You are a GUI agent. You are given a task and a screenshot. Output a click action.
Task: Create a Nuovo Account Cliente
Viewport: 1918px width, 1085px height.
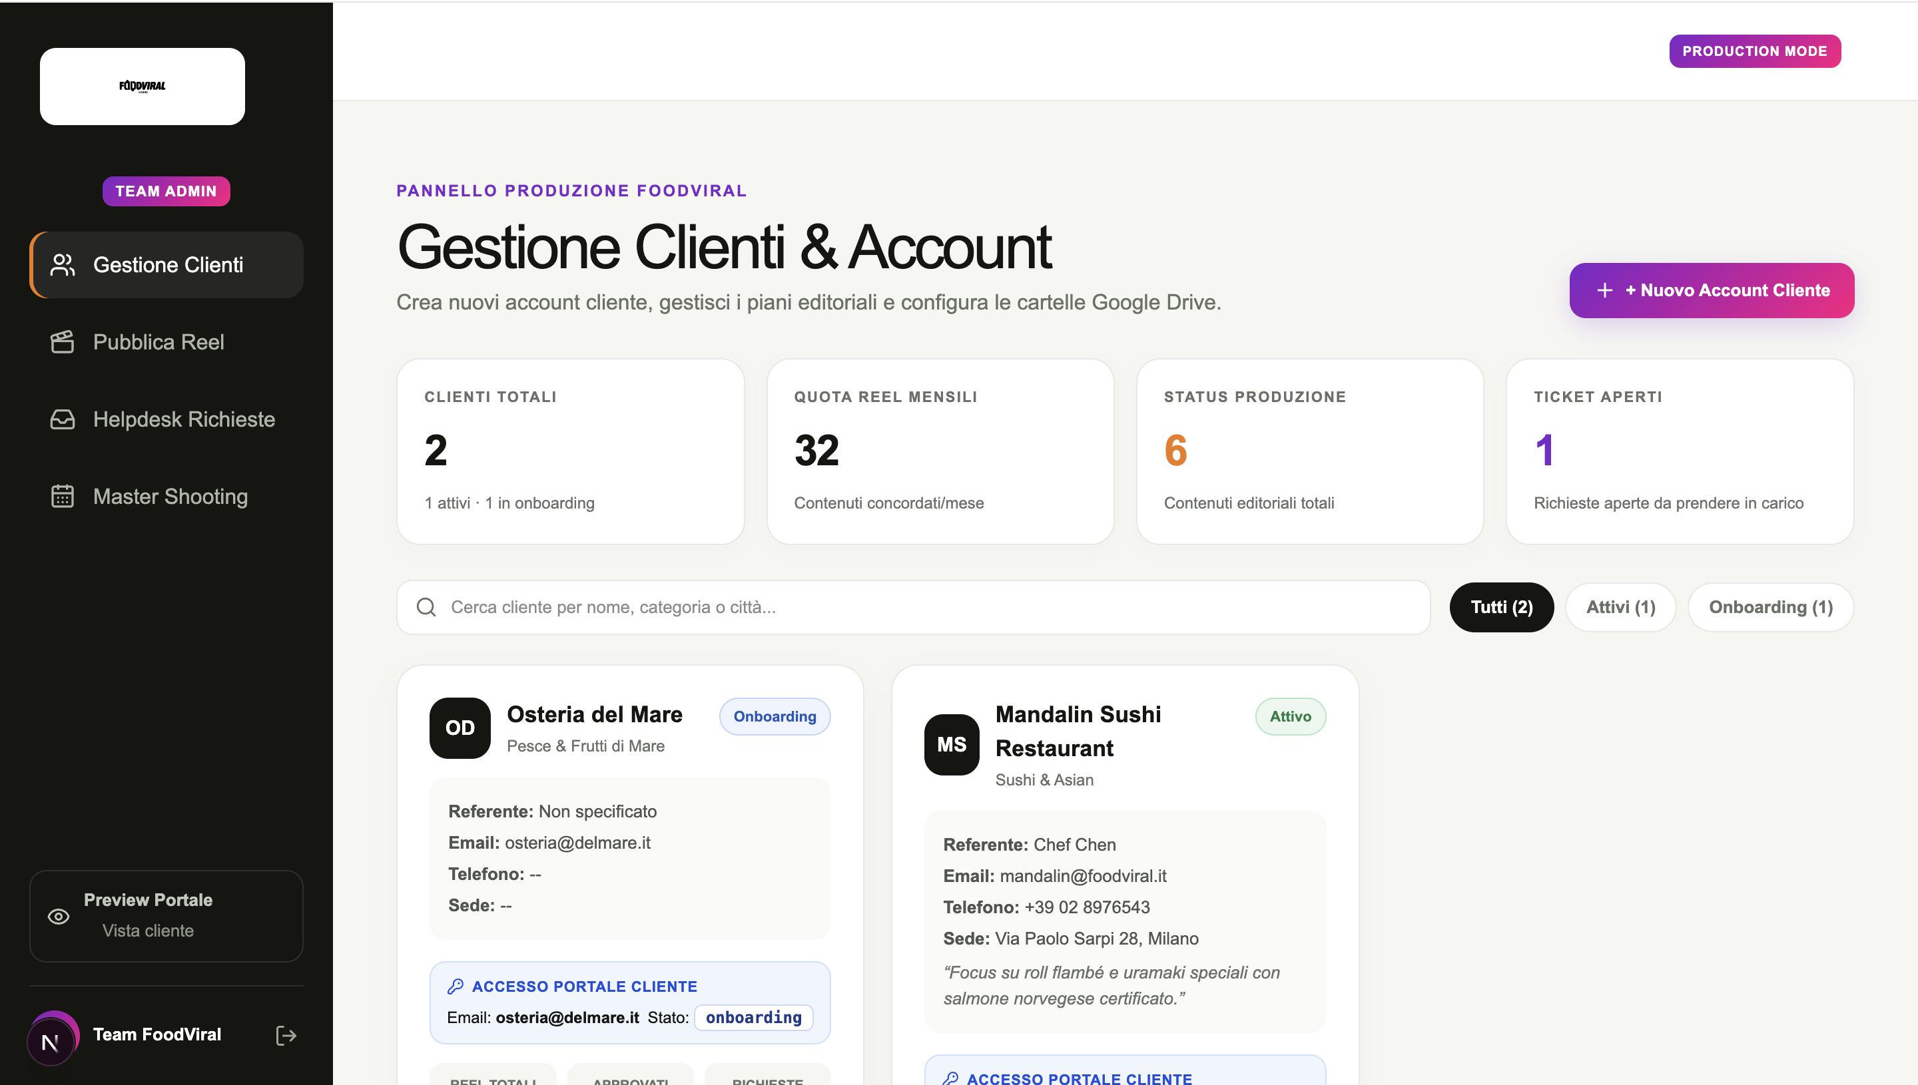[1712, 291]
